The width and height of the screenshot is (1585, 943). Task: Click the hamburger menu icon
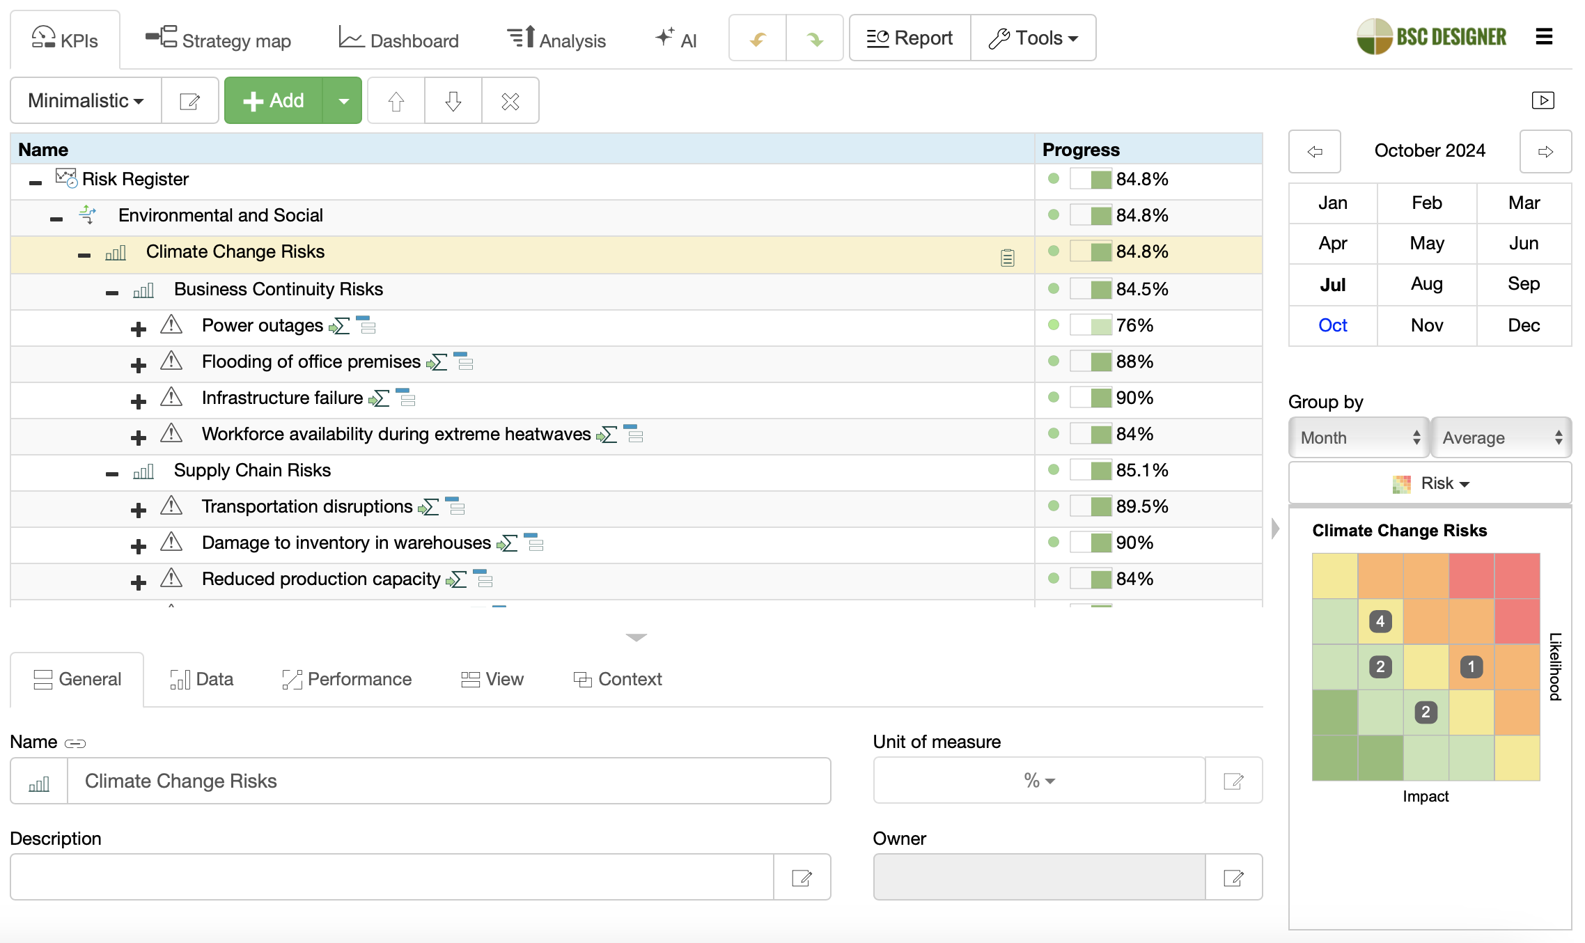coord(1544,37)
